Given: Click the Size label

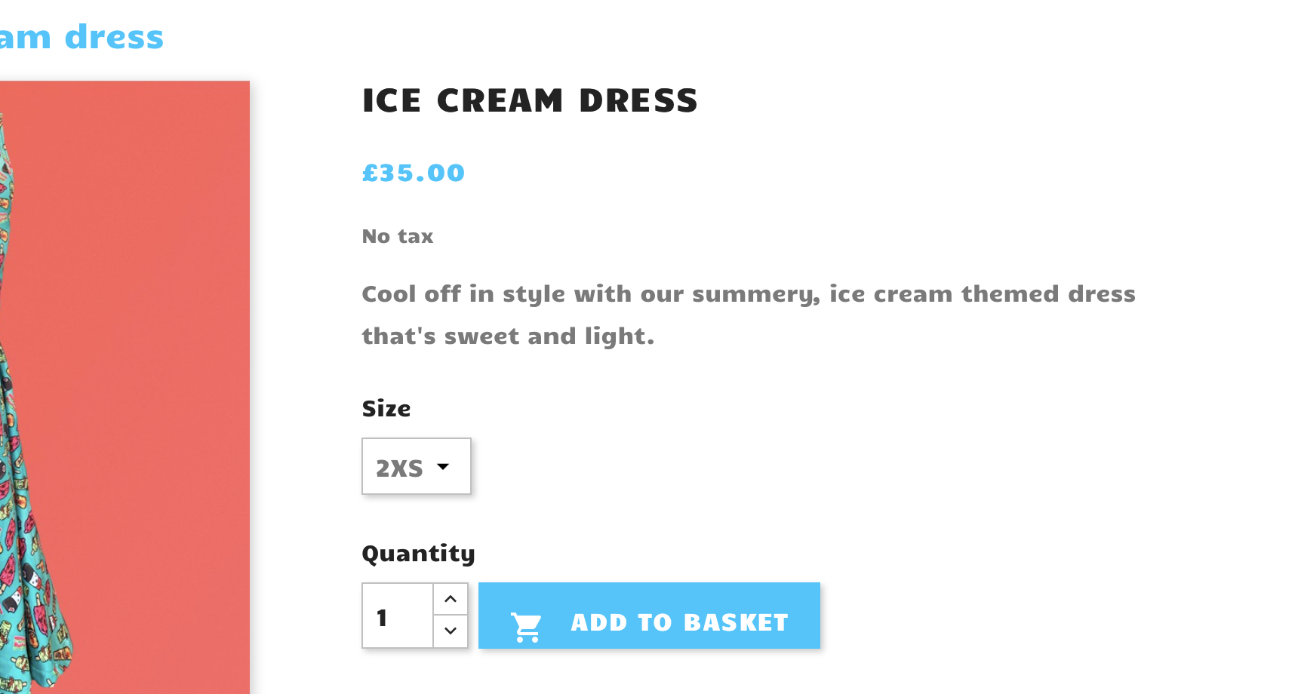Looking at the screenshot, I should click(x=386, y=408).
